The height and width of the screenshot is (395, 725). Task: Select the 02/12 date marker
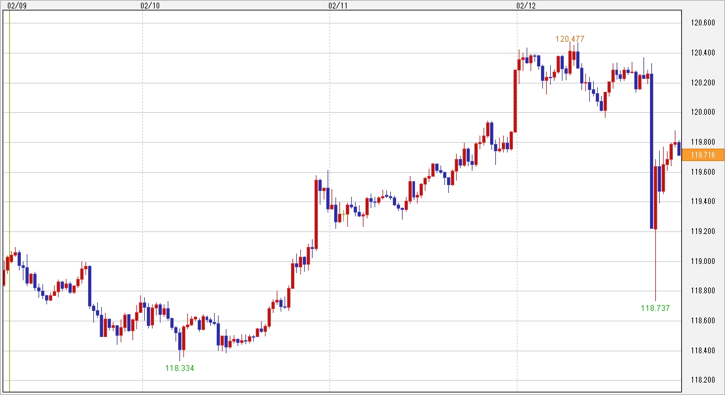pos(525,5)
